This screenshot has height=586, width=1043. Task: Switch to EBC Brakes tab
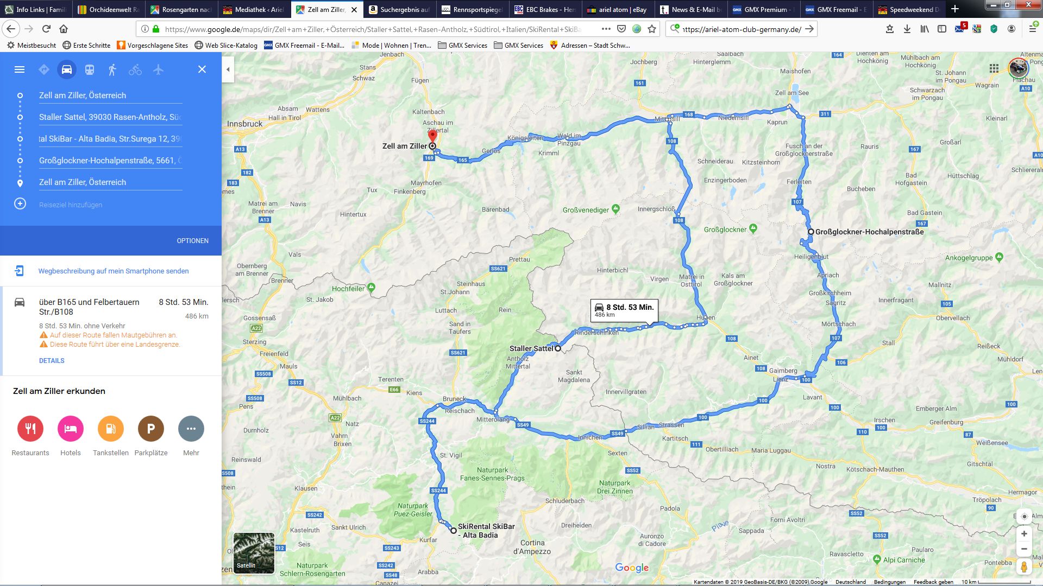coord(545,9)
